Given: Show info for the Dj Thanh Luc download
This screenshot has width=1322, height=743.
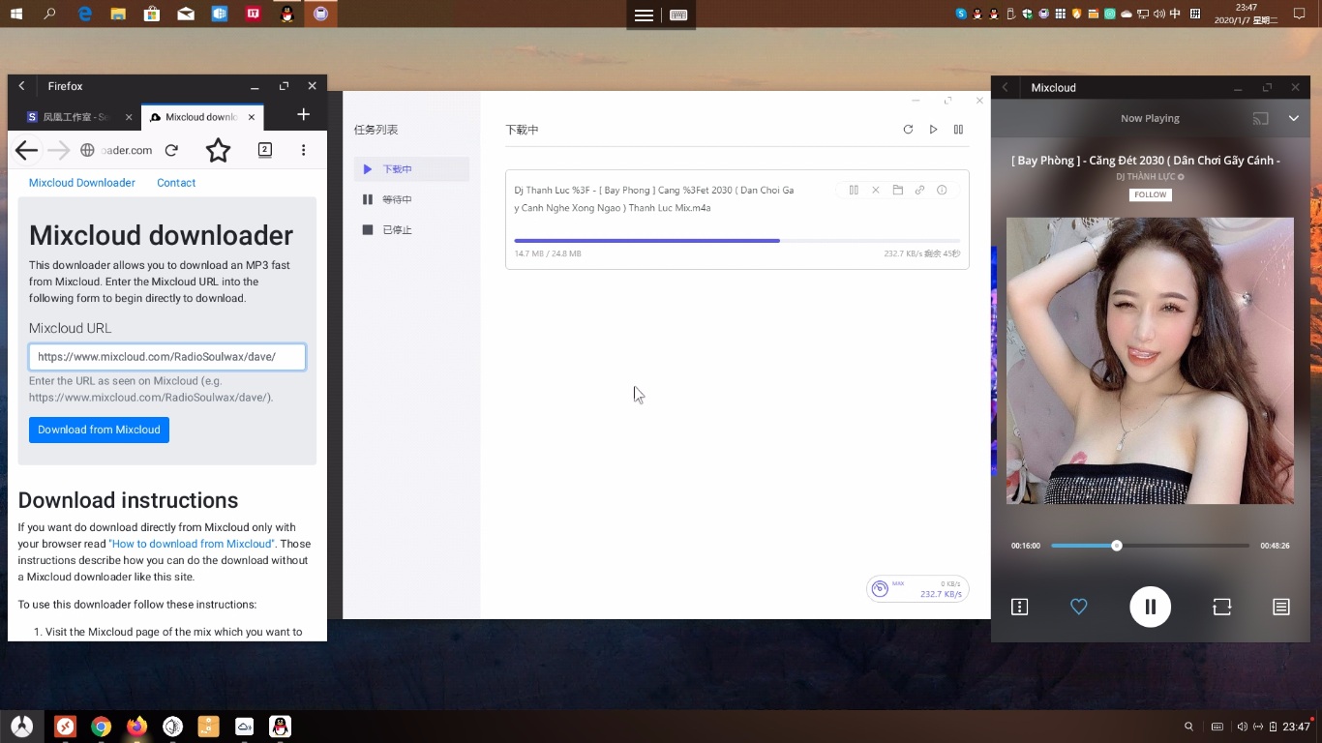Looking at the screenshot, I should (942, 191).
